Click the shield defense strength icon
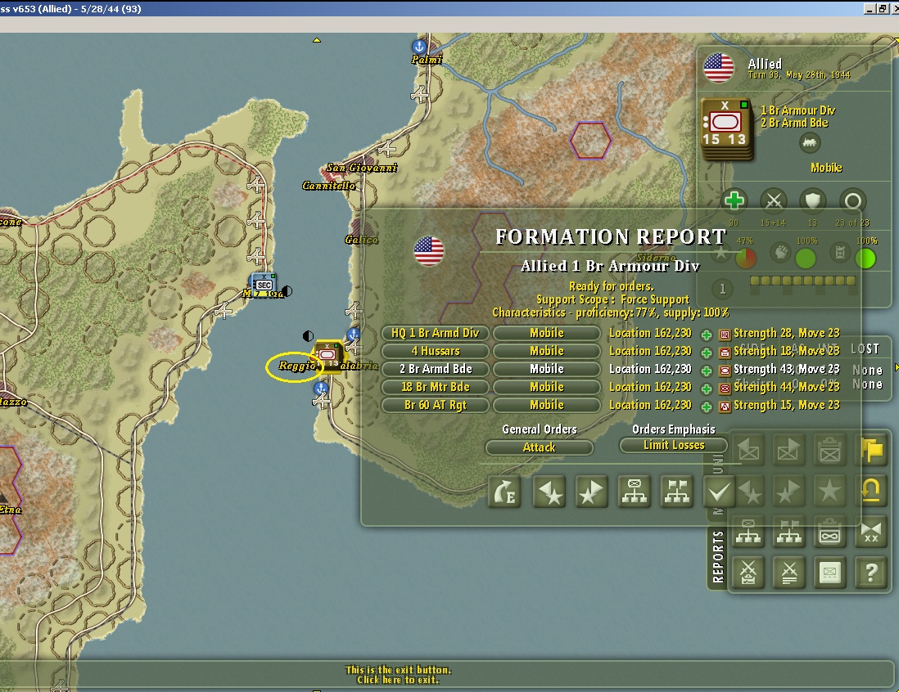The height and width of the screenshot is (692, 899). [812, 201]
